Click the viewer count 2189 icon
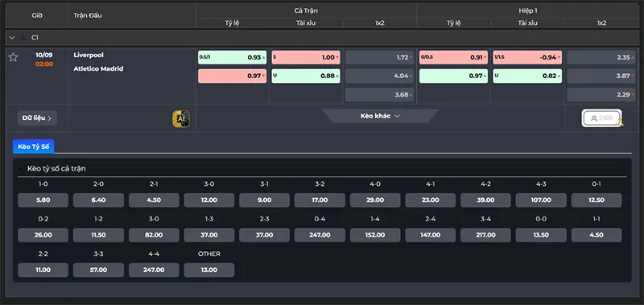The height and width of the screenshot is (305, 644). click(x=601, y=118)
